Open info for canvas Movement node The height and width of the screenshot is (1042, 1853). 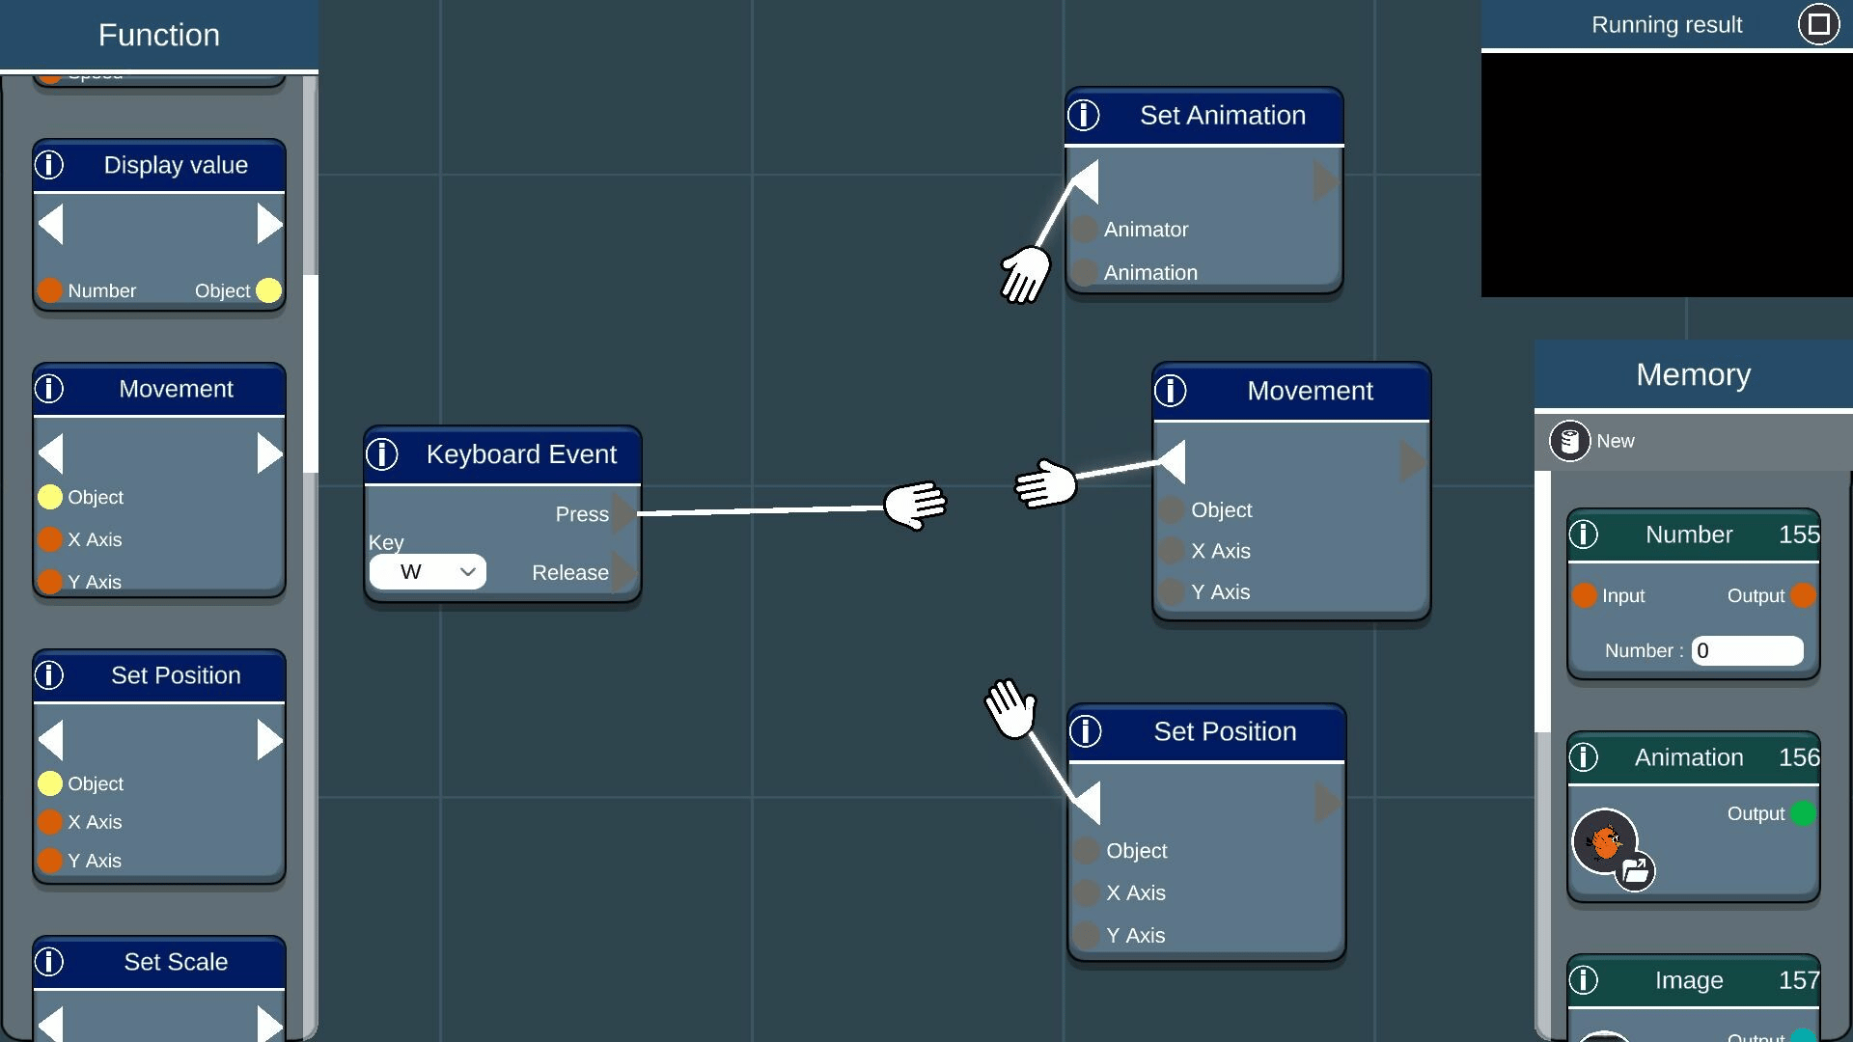(1171, 391)
